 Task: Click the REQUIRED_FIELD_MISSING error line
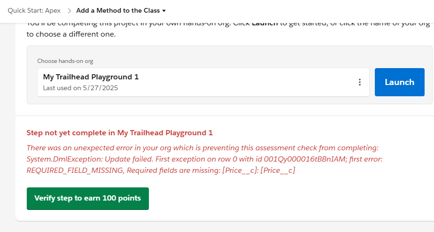coord(161,170)
